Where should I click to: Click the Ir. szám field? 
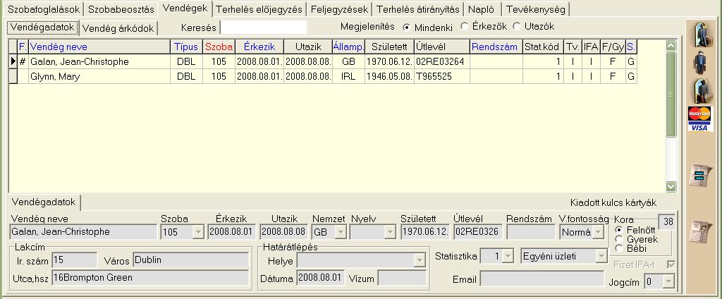tap(75, 260)
